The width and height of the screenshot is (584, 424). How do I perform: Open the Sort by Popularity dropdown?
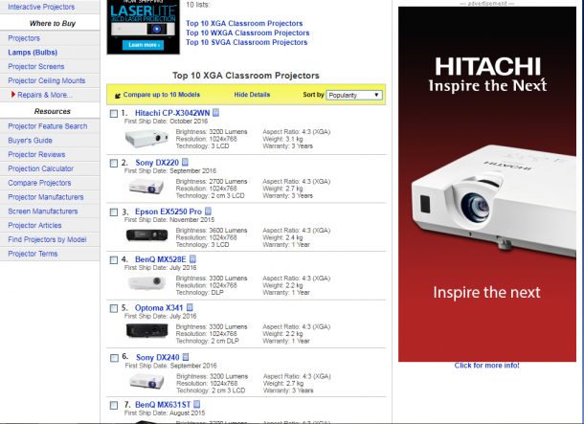coord(354,95)
